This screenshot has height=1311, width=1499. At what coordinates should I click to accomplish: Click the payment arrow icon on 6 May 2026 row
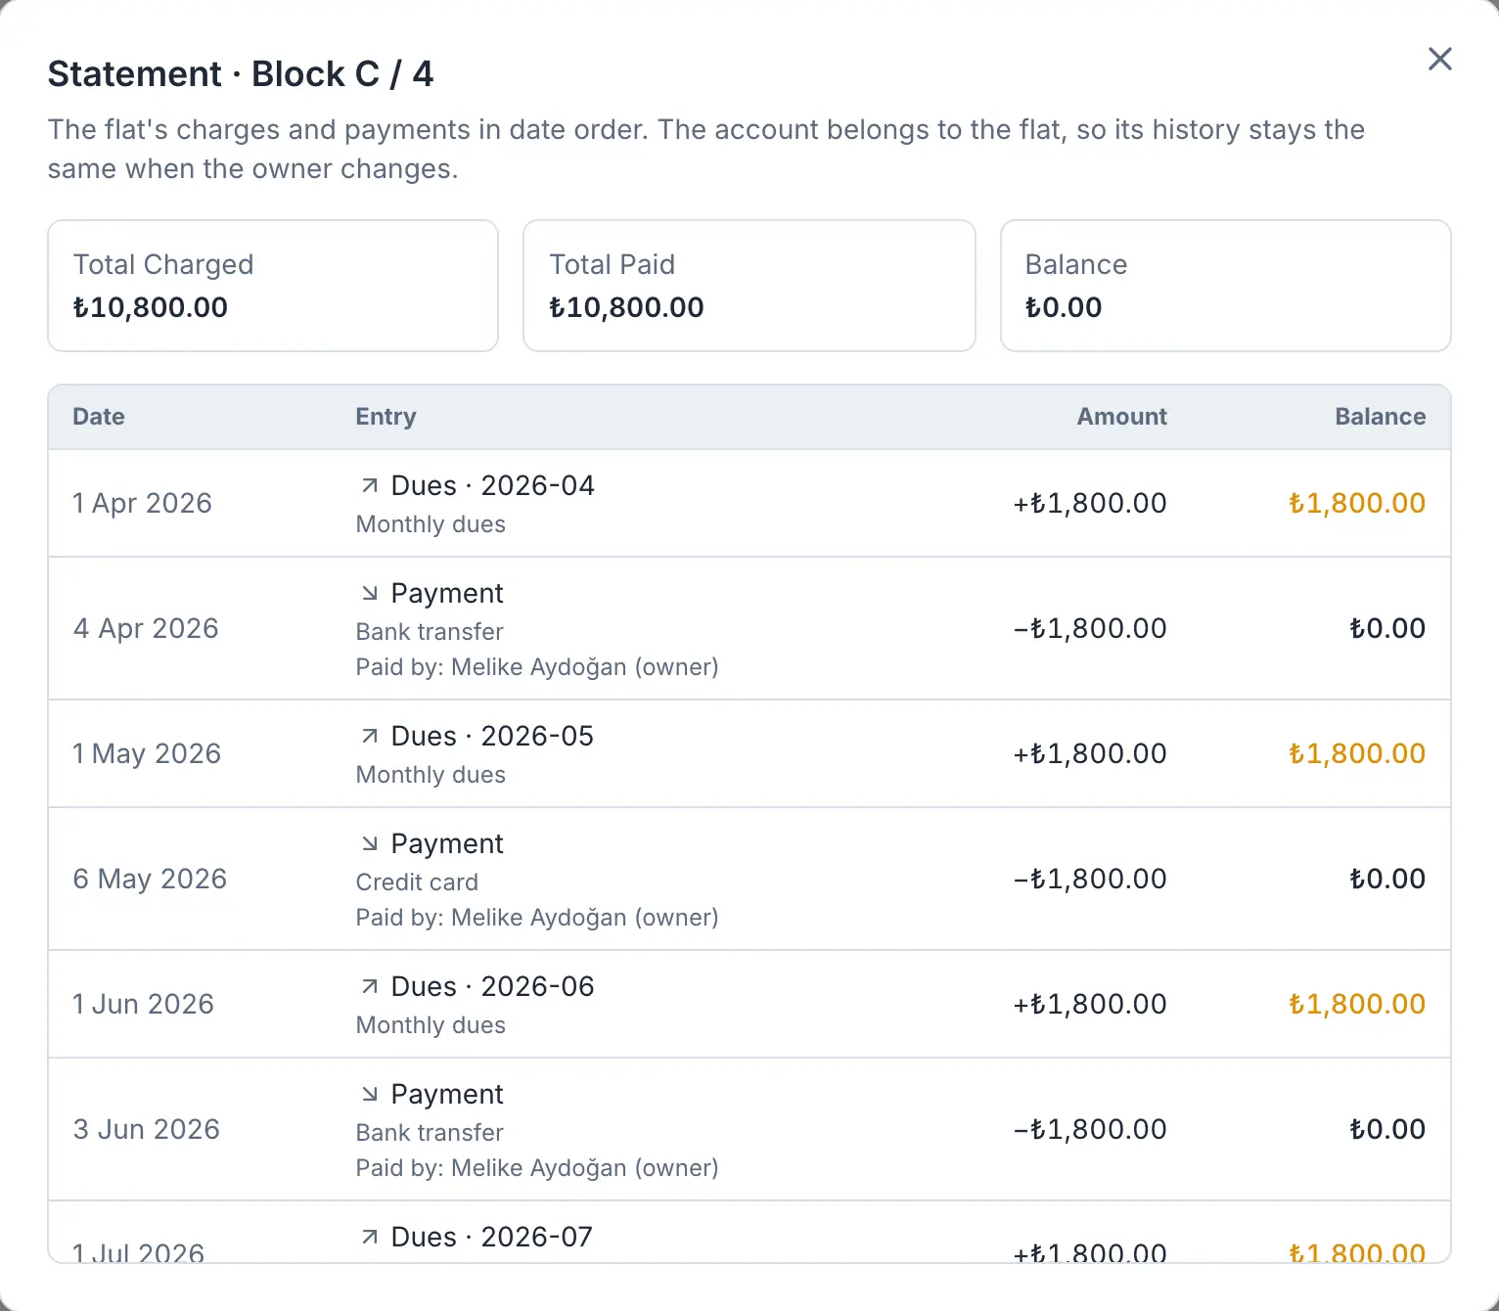369,843
